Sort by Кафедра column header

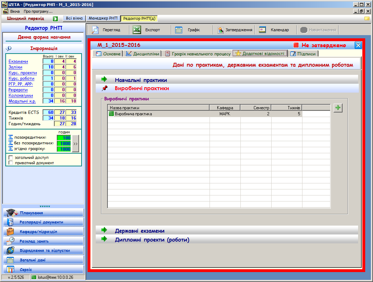point(225,107)
